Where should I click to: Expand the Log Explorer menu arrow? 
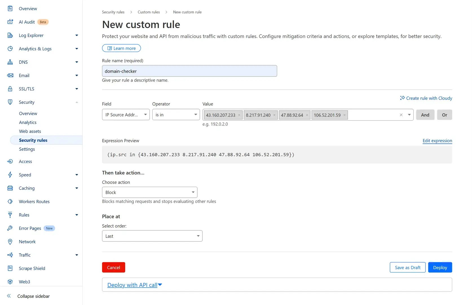point(77,35)
